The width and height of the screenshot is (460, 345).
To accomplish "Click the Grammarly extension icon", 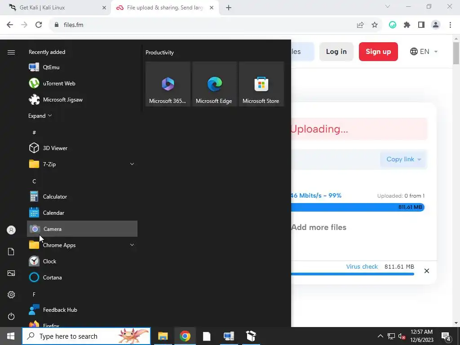I will coord(393,25).
